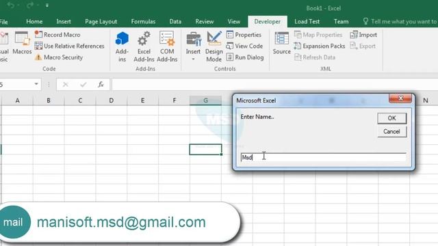Click Run Dialog

(x=245, y=57)
